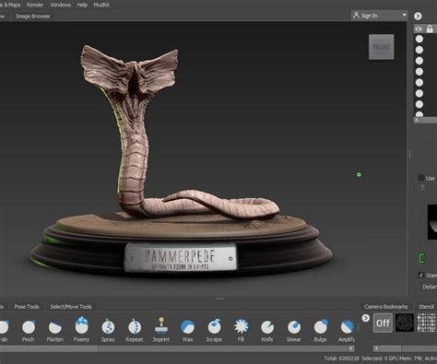
Task: Choose the Scrape tool
Action: [214, 330]
